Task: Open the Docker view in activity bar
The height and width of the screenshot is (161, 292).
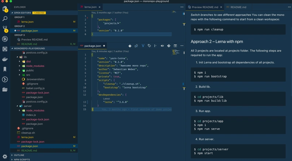Action: [x=5, y=59]
